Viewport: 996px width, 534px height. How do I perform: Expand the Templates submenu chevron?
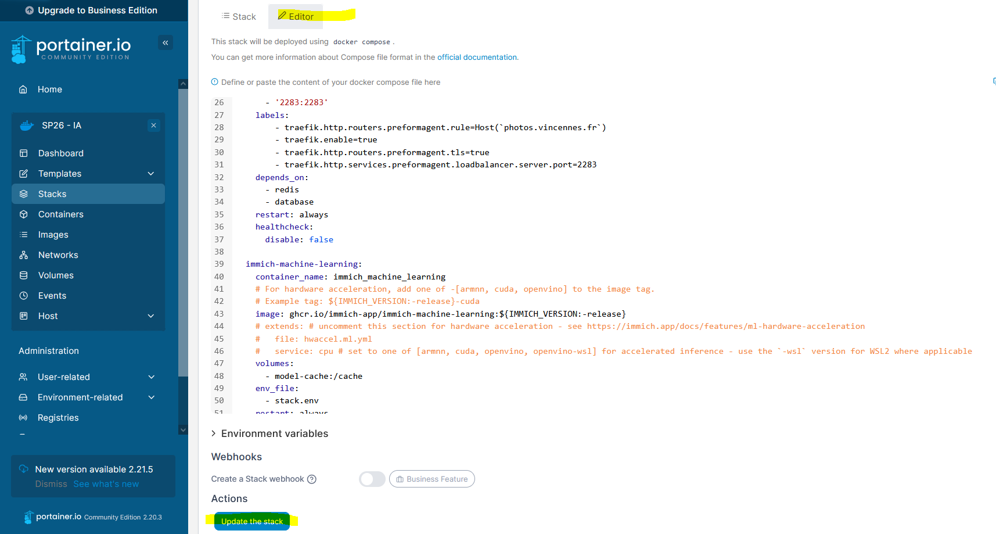click(151, 174)
